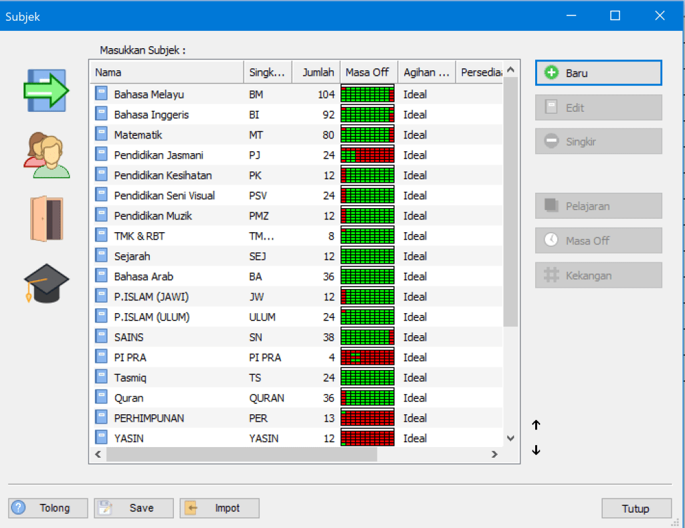Move subject down with the down arrow
Viewport: 685px width, 528px height.
pos(536,450)
